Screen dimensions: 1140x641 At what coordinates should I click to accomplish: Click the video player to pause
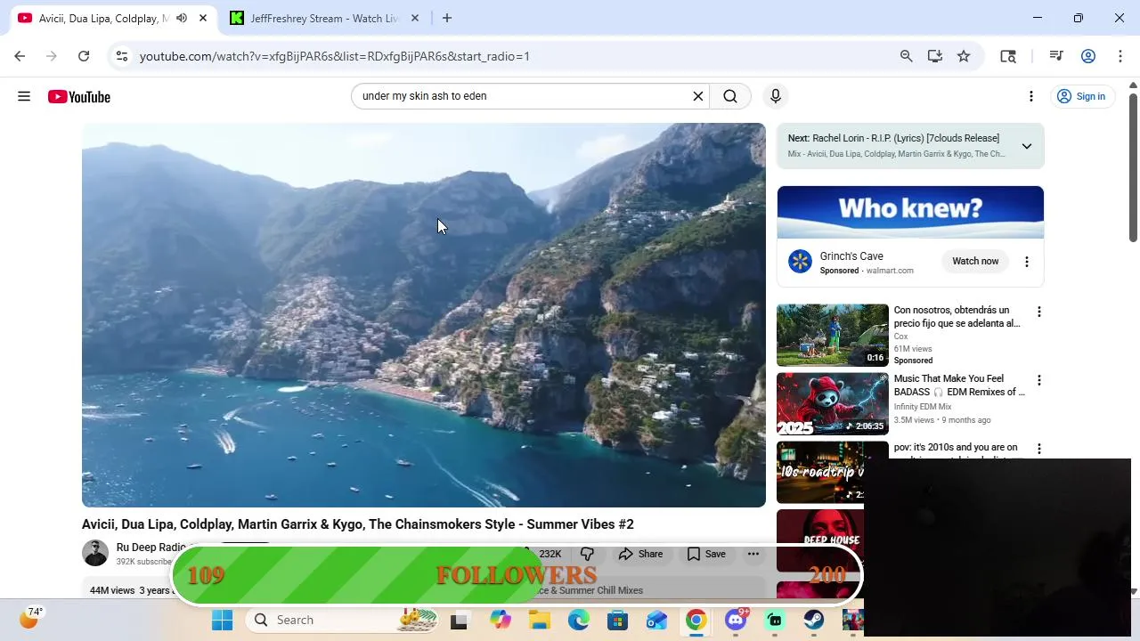(424, 315)
